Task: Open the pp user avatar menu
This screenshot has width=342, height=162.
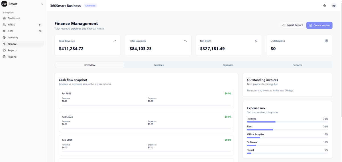Action: [334, 6]
